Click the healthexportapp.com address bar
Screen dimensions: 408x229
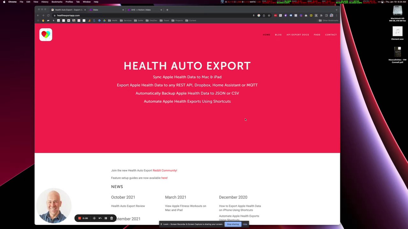(153, 15)
